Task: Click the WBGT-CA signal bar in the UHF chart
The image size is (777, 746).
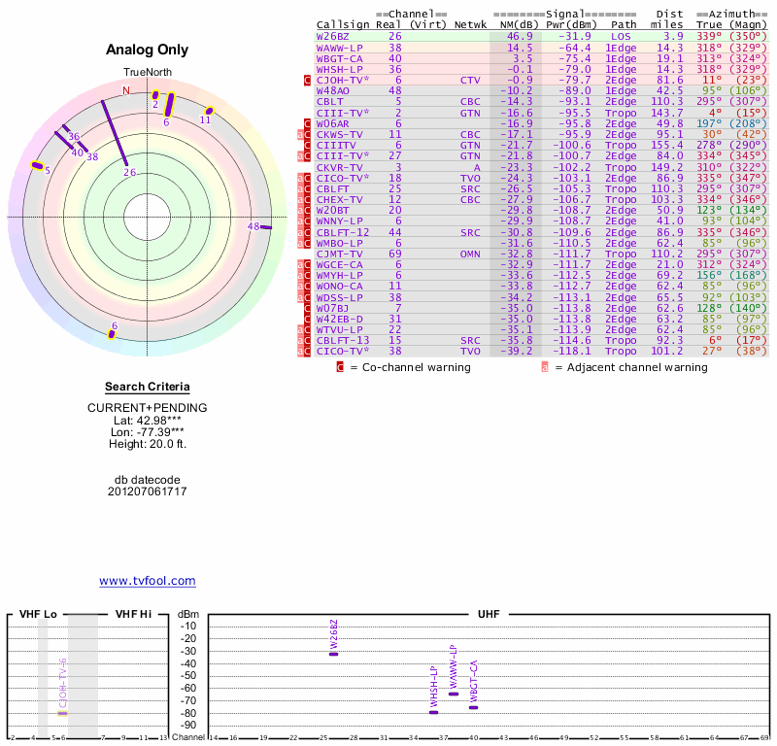Action: (x=473, y=707)
